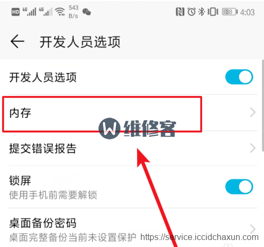This screenshot has width=264, height=247.
Task: Open 桌面备份密码 chevron arrow
Action: 253,229
